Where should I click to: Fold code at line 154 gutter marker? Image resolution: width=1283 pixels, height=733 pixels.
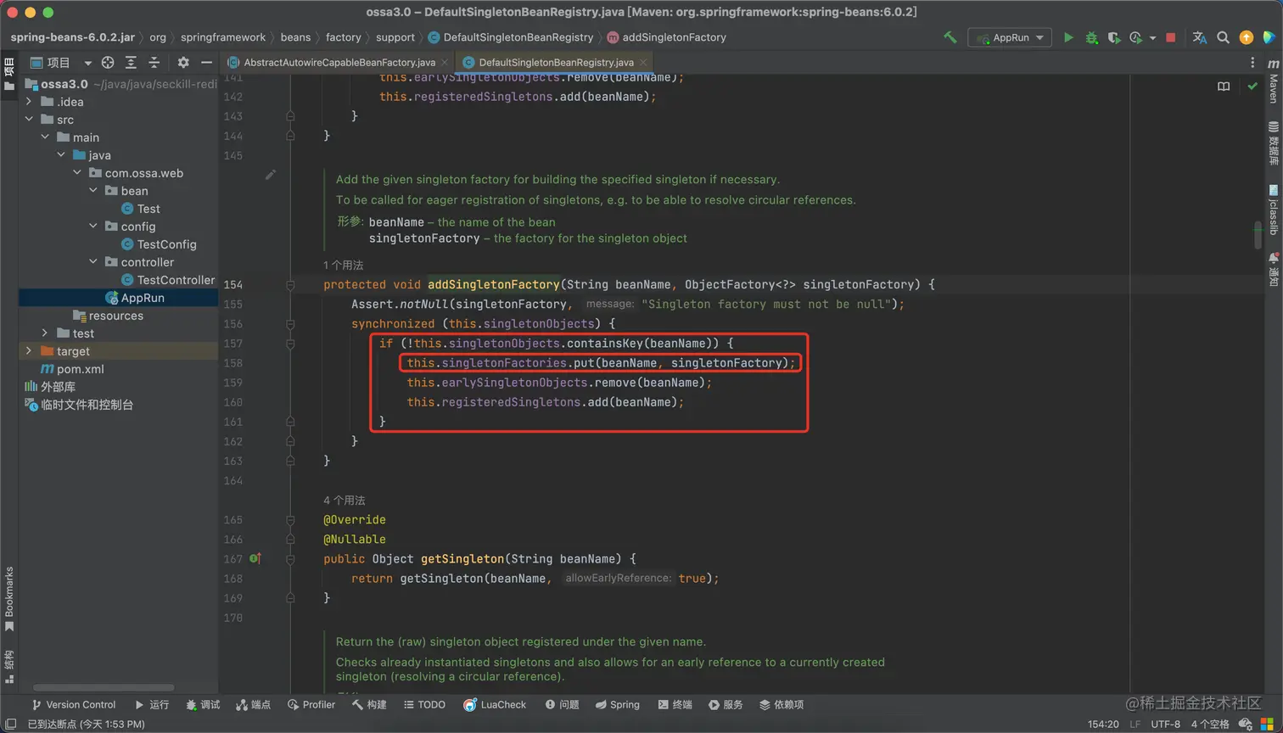pos(290,285)
